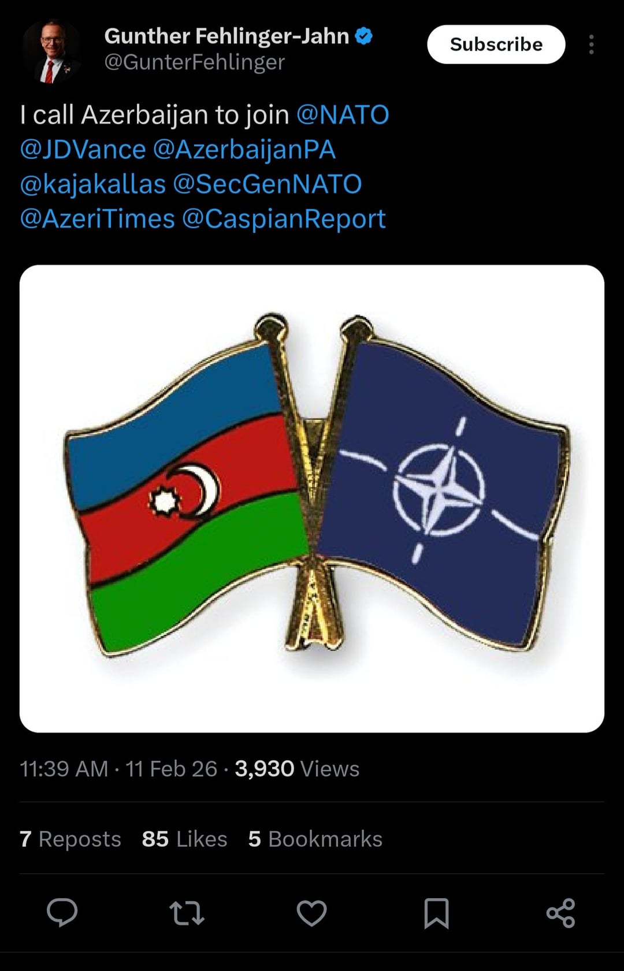
Task: Open the @JDVance mention
Action: pos(83,149)
